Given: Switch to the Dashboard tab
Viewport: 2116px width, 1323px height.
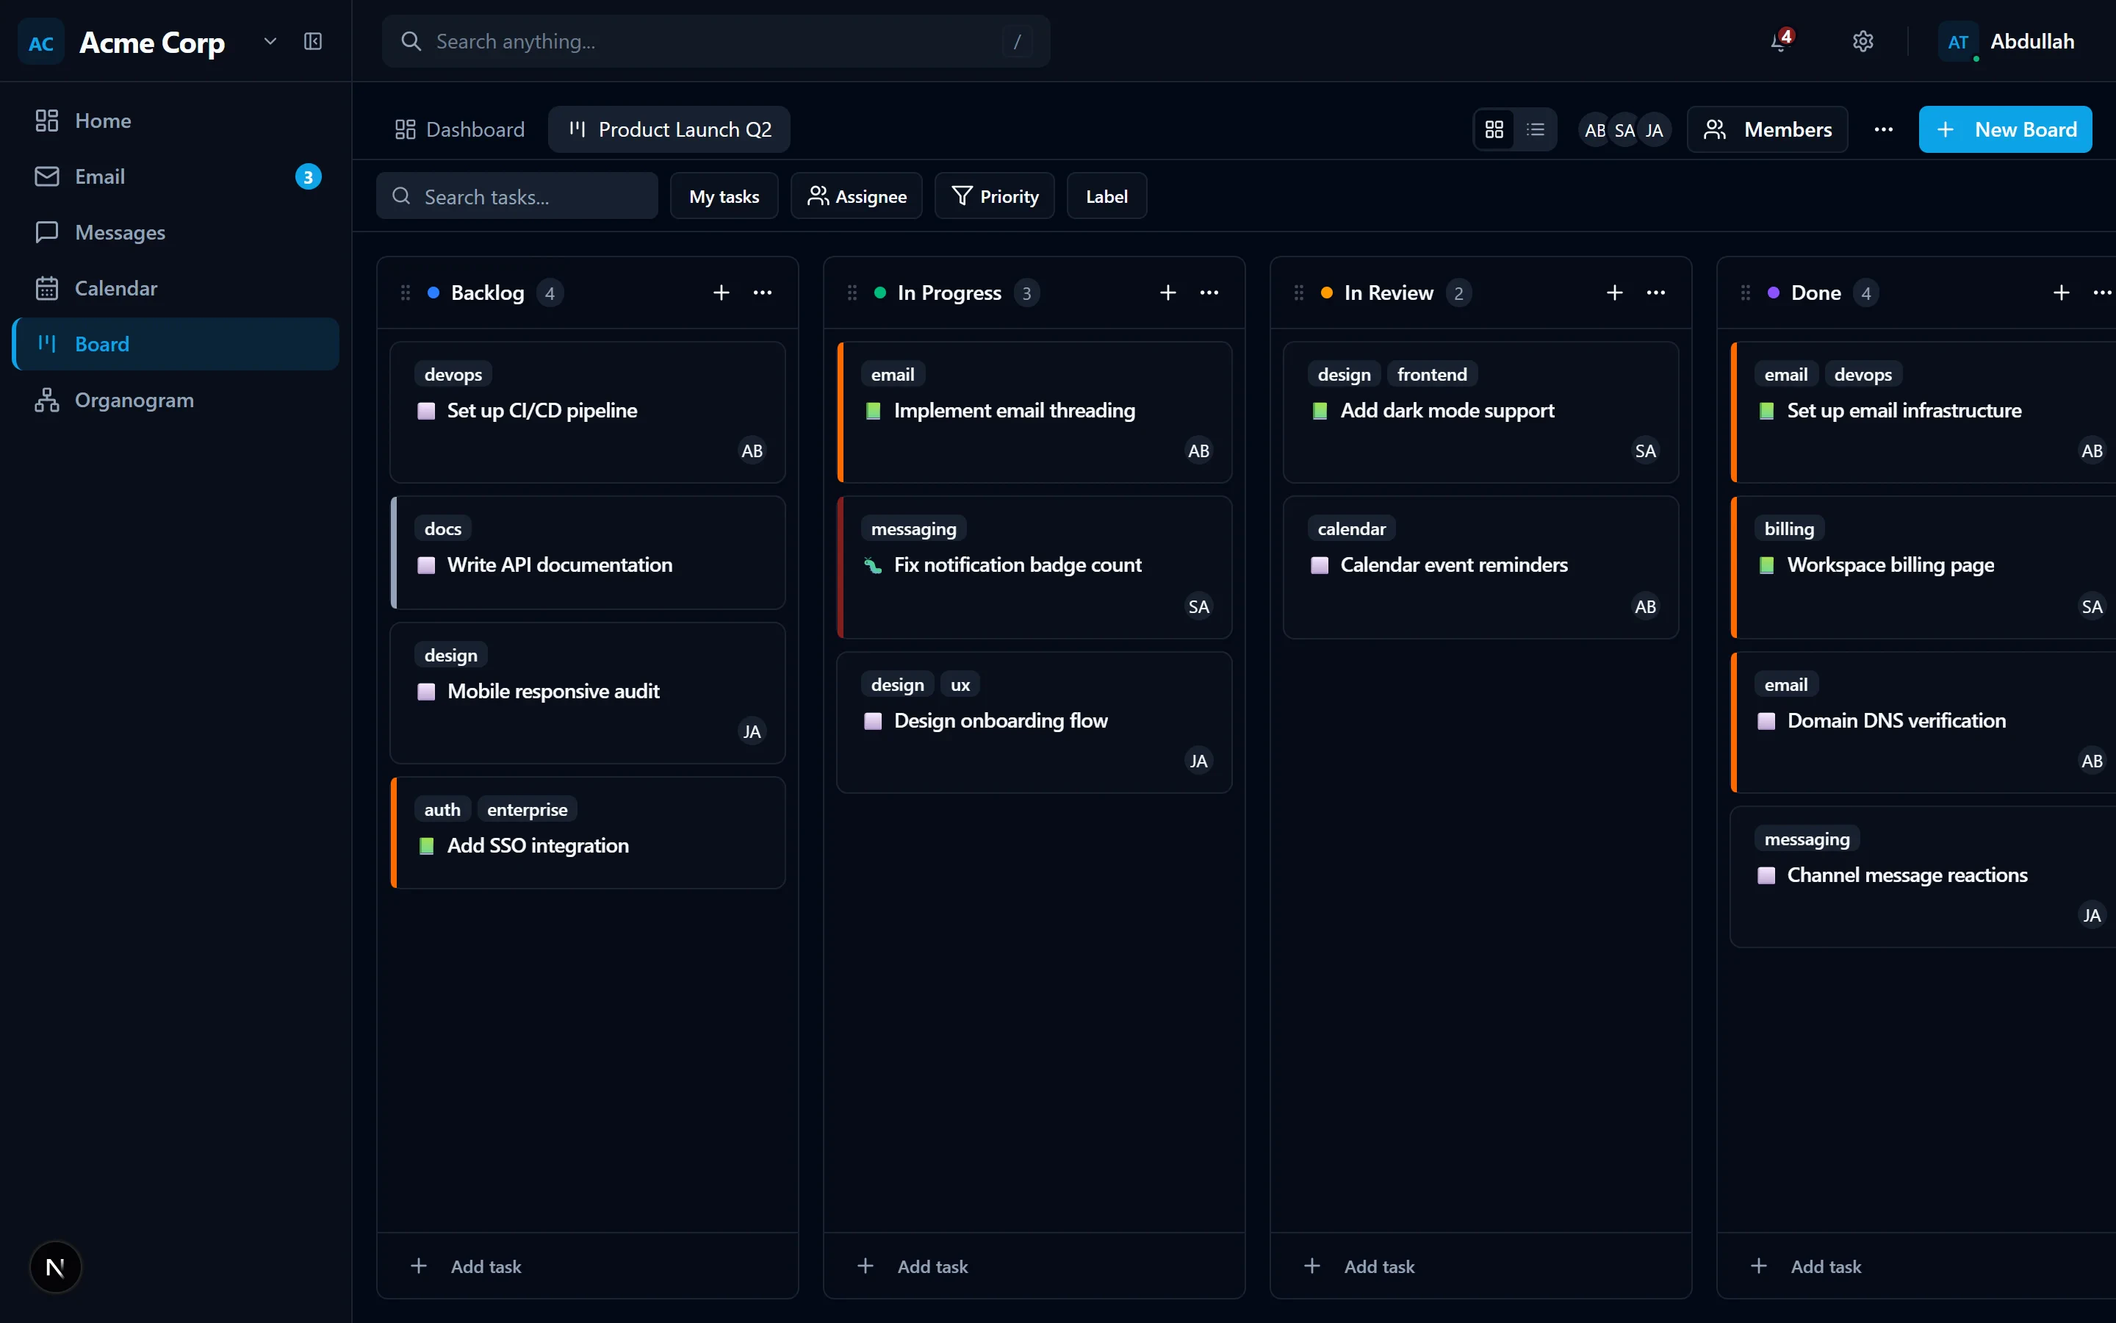Looking at the screenshot, I should (x=460, y=129).
